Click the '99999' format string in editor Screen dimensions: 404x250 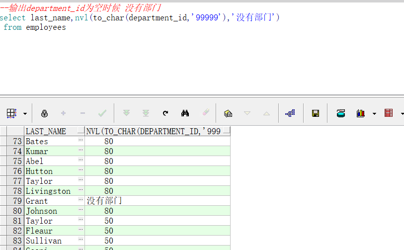207,18
